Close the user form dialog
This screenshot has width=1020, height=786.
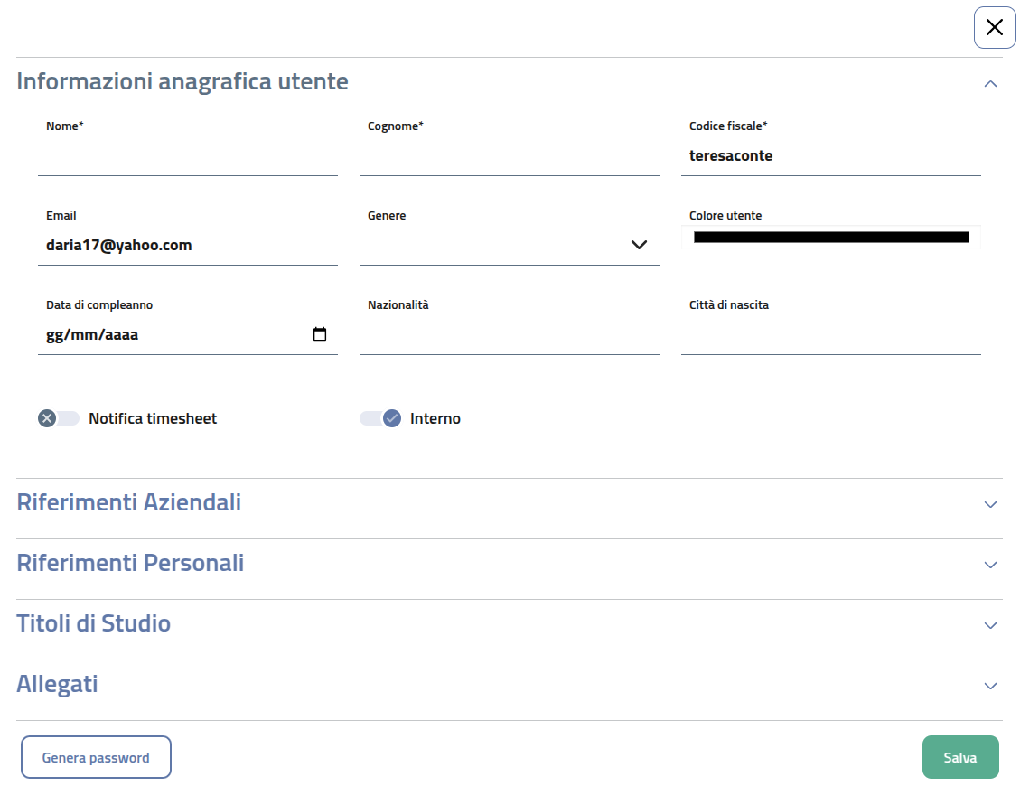[995, 27]
